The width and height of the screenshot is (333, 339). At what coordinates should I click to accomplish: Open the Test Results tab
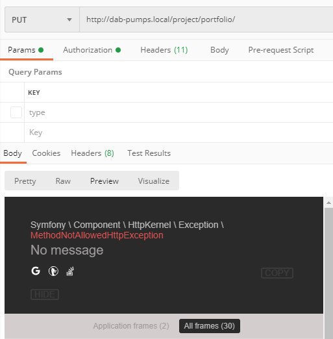coord(149,153)
